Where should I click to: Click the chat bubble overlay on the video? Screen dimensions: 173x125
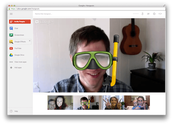[x=37, y=22]
